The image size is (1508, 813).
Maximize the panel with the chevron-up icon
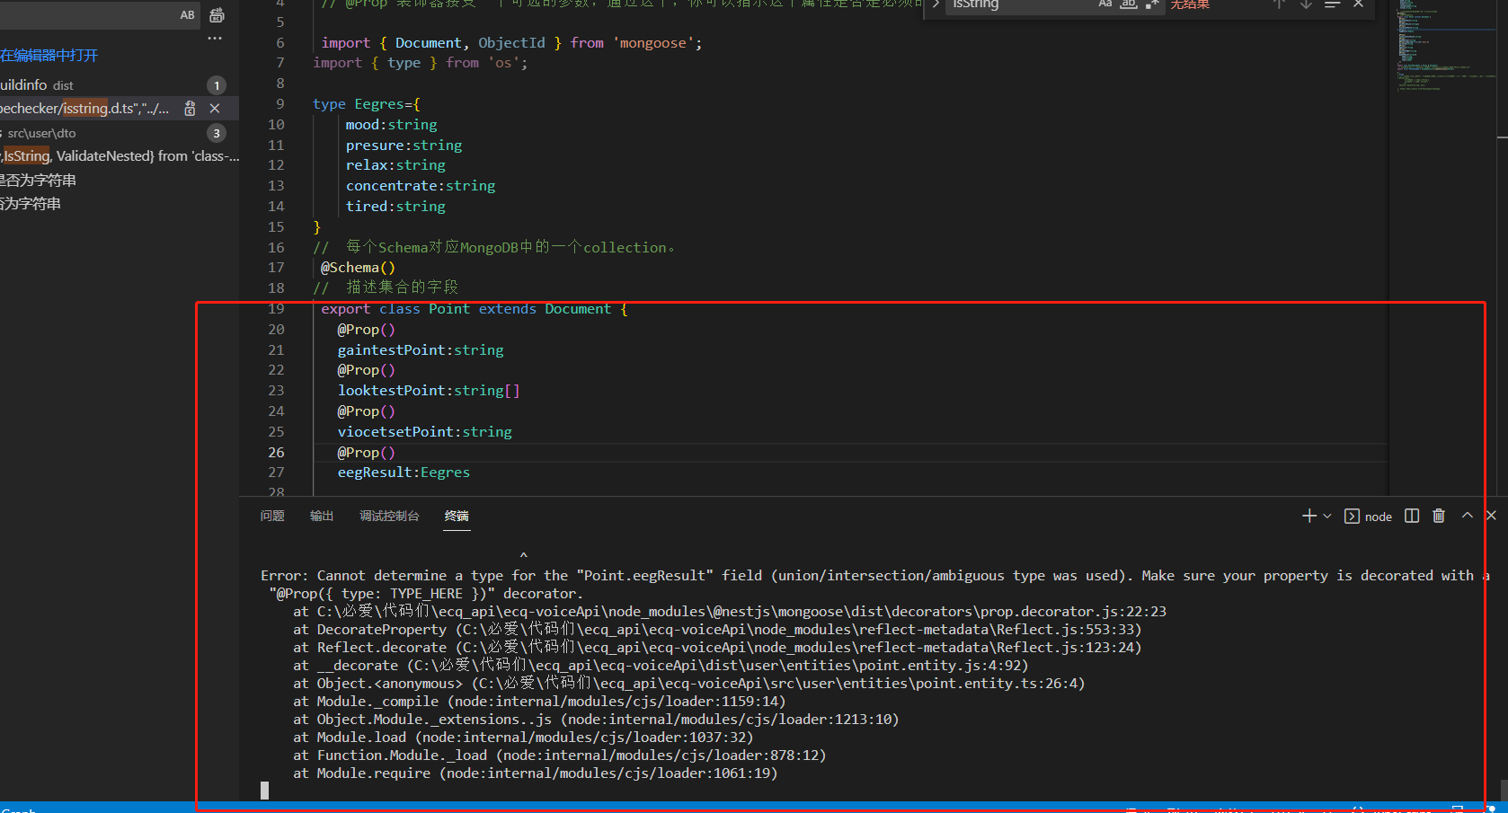(x=1467, y=515)
